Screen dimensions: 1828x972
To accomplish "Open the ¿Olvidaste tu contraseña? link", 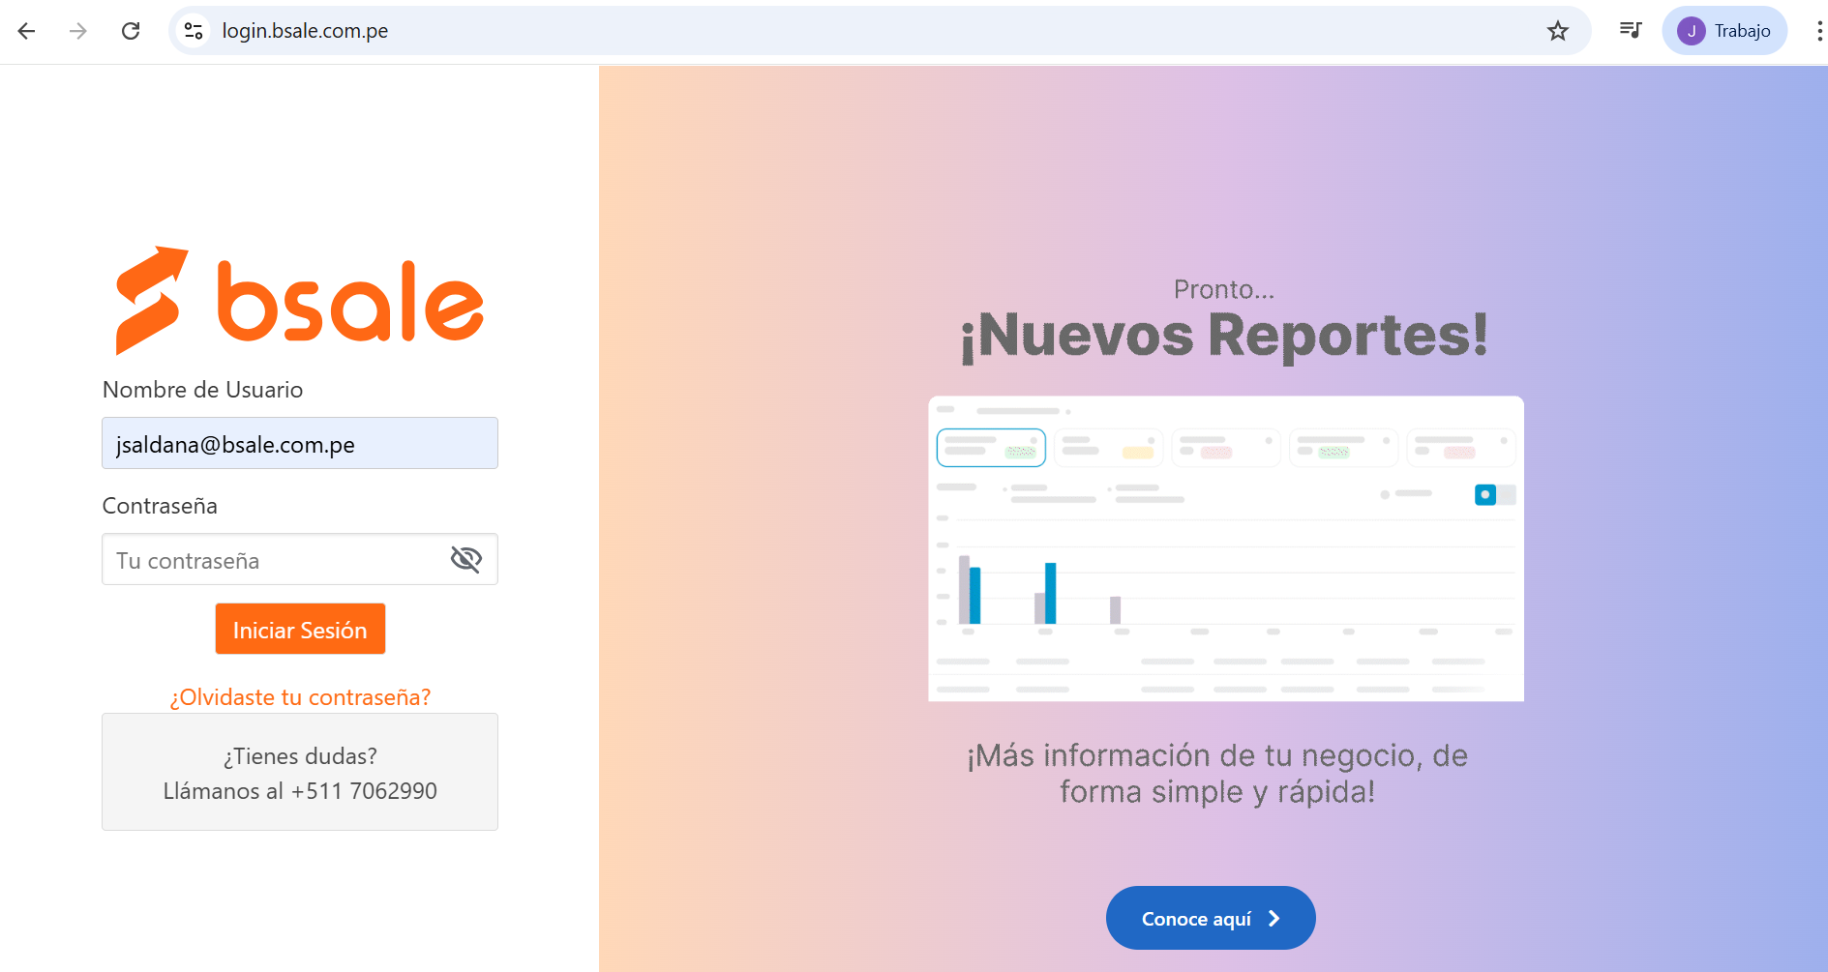I will click(300, 697).
